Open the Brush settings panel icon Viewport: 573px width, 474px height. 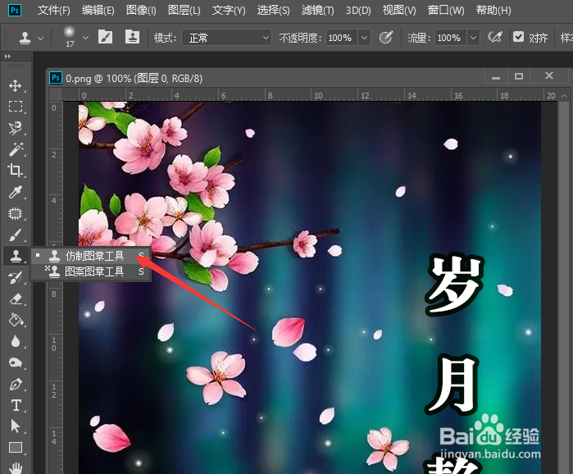[x=105, y=37]
